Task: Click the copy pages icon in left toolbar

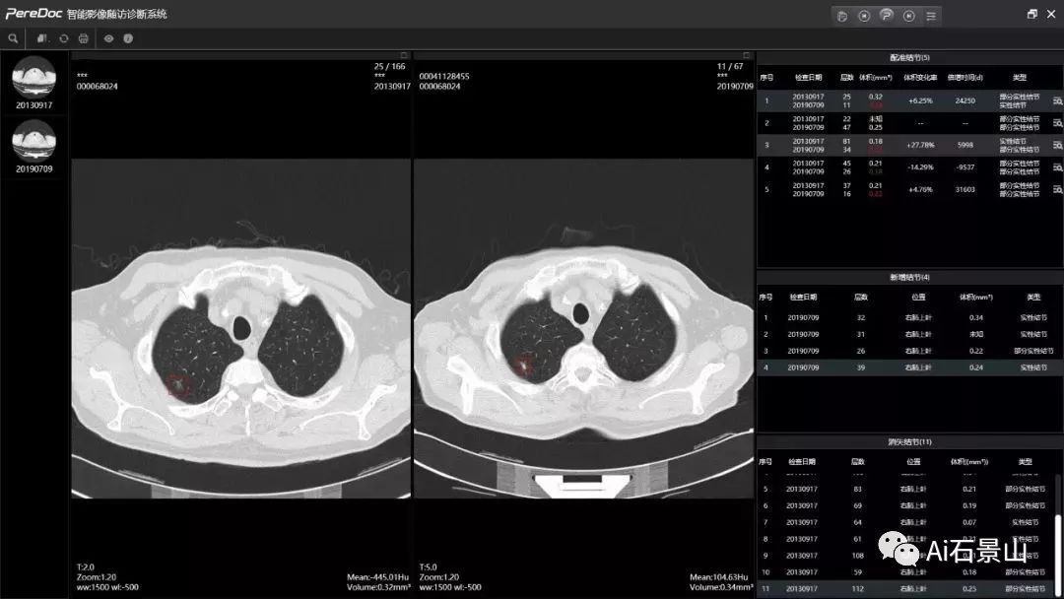Action: [x=42, y=38]
